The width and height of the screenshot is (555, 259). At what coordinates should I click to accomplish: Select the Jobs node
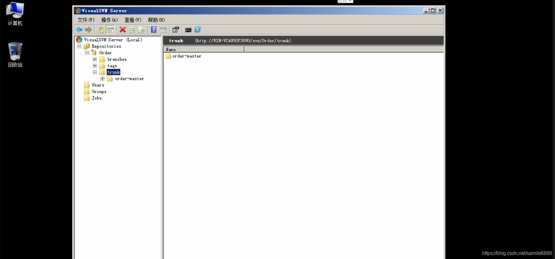click(x=96, y=98)
